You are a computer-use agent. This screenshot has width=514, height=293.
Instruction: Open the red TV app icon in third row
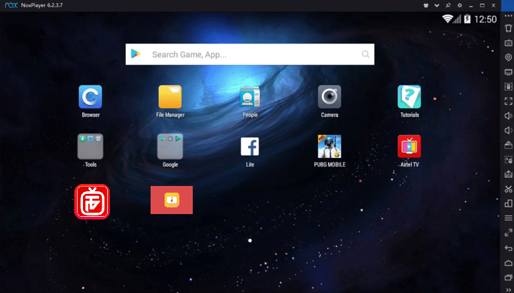tap(92, 201)
